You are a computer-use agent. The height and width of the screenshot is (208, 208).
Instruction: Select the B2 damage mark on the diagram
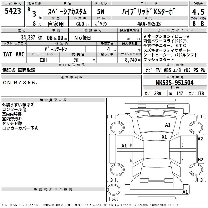(200, 160)
